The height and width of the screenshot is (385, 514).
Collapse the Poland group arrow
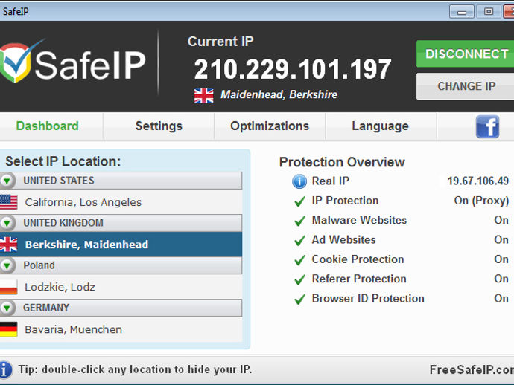[7, 265]
